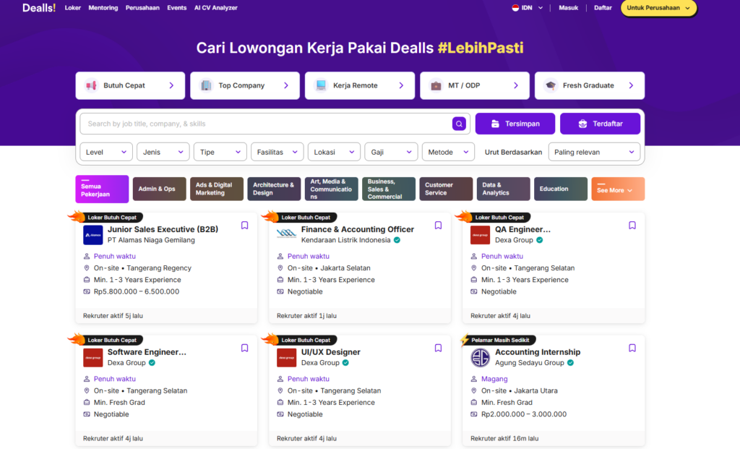This screenshot has height=449, width=740.
Task: Click arrow on Butuh Cepat card
Action: pos(171,85)
